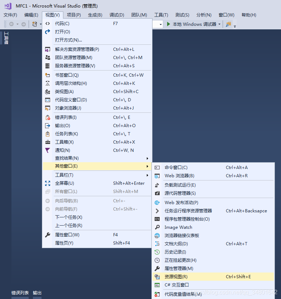The image size is (281, 299).
Task: Click the bookmark window icon beside 书签窗口
Action: click(x=48, y=75)
